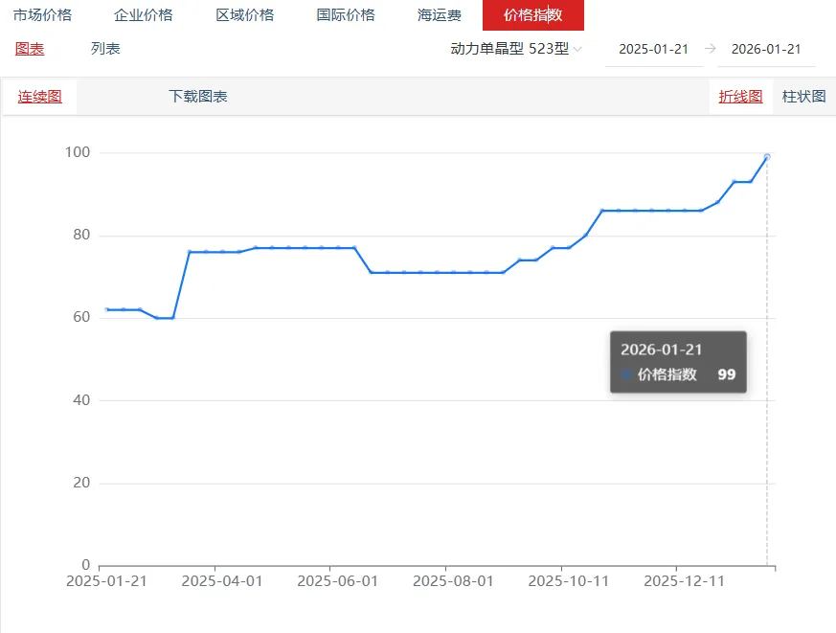Click the arrow between date fields
The width and height of the screenshot is (836, 633).
click(x=711, y=49)
